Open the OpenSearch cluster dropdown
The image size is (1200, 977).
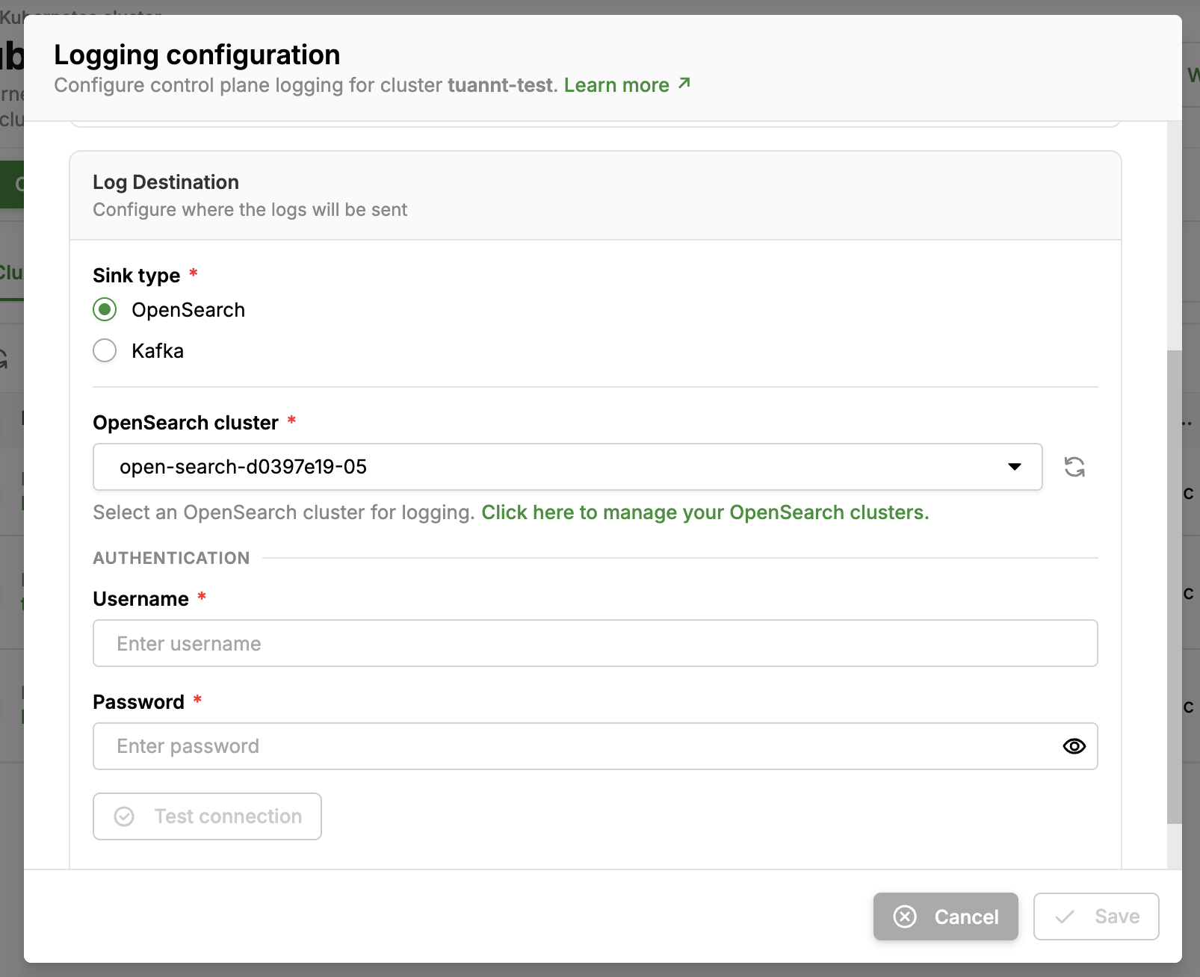(x=568, y=467)
